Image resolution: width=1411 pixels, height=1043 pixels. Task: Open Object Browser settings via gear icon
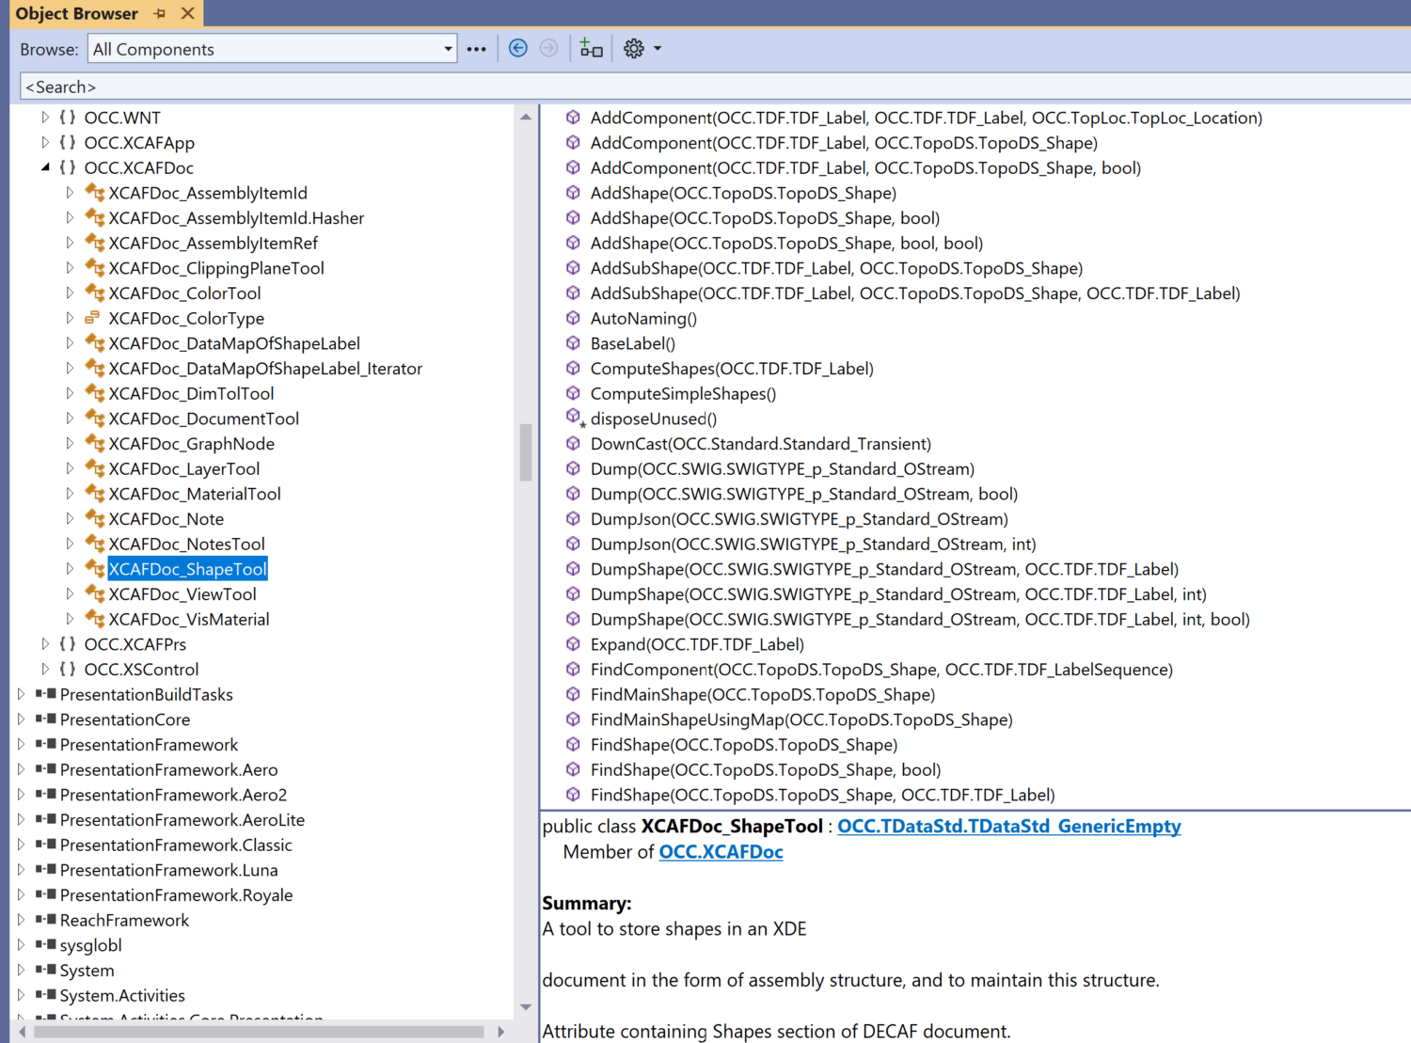tap(633, 48)
